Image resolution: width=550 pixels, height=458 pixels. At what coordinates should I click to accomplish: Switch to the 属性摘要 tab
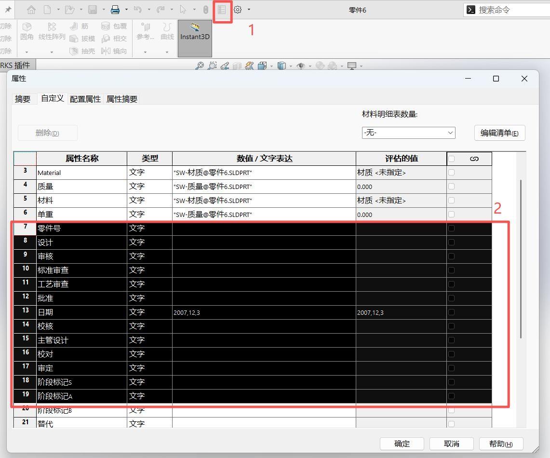click(x=122, y=99)
